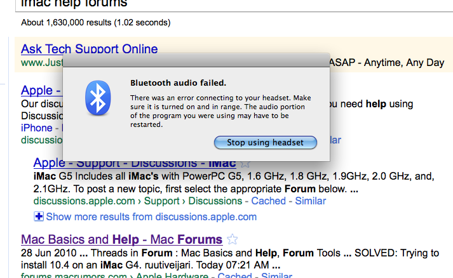Click the 'ASAP - Anytime, Any Day' ad text
Viewport: 453px width, 278px height.
pyautogui.click(x=386, y=62)
